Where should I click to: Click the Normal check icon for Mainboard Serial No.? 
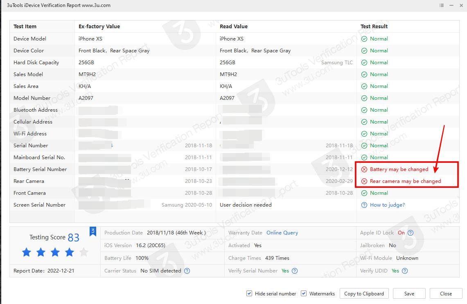pos(364,158)
